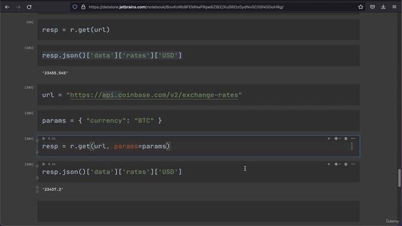The image size is (402, 226).
Task: Add a cell via plus icon in the r.get params cell
Action: pyautogui.click(x=329, y=138)
